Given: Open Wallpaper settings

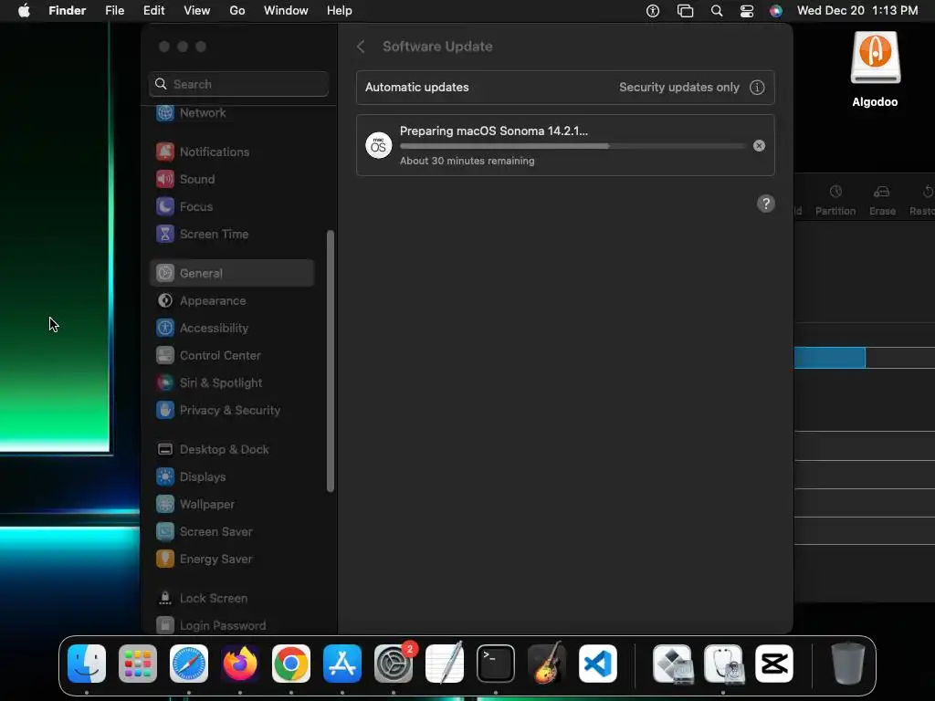Looking at the screenshot, I should [x=231, y=504].
